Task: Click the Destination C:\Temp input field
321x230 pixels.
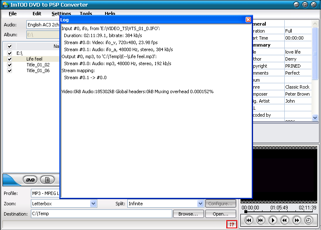Action: tap(101, 214)
